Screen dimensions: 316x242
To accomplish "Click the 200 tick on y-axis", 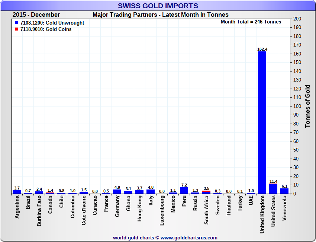I will tap(297, 19).
